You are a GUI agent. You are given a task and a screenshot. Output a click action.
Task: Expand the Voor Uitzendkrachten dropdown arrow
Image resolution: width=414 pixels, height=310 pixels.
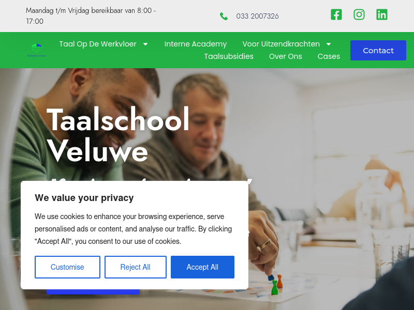pyautogui.click(x=329, y=44)
